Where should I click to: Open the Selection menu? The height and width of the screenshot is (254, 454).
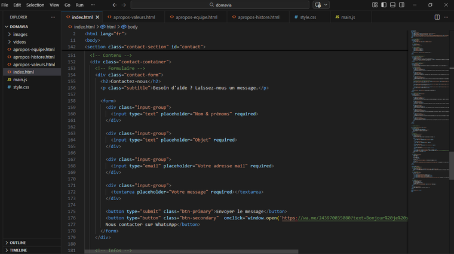tap(35, 5)
